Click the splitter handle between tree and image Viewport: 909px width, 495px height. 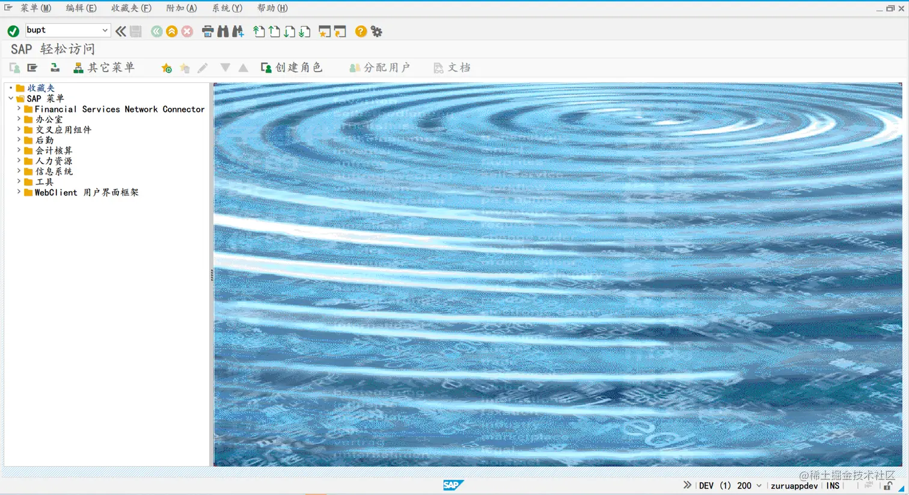click(212, 275)
